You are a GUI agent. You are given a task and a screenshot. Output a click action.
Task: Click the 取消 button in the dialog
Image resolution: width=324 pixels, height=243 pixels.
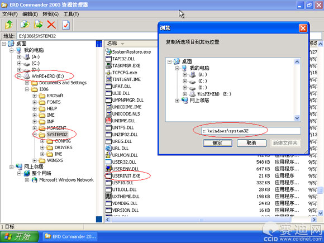point(251,143)
